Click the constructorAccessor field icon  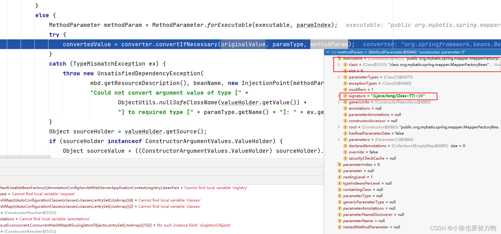345,121
